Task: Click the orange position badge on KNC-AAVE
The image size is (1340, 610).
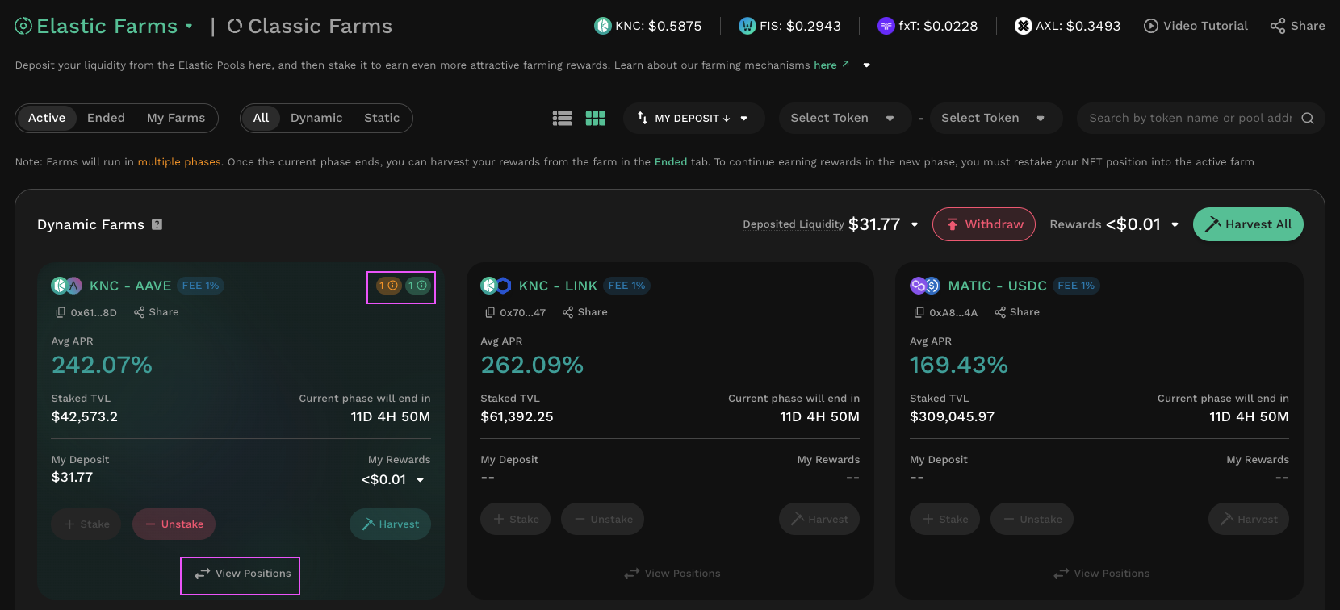Action: [388, 286]
